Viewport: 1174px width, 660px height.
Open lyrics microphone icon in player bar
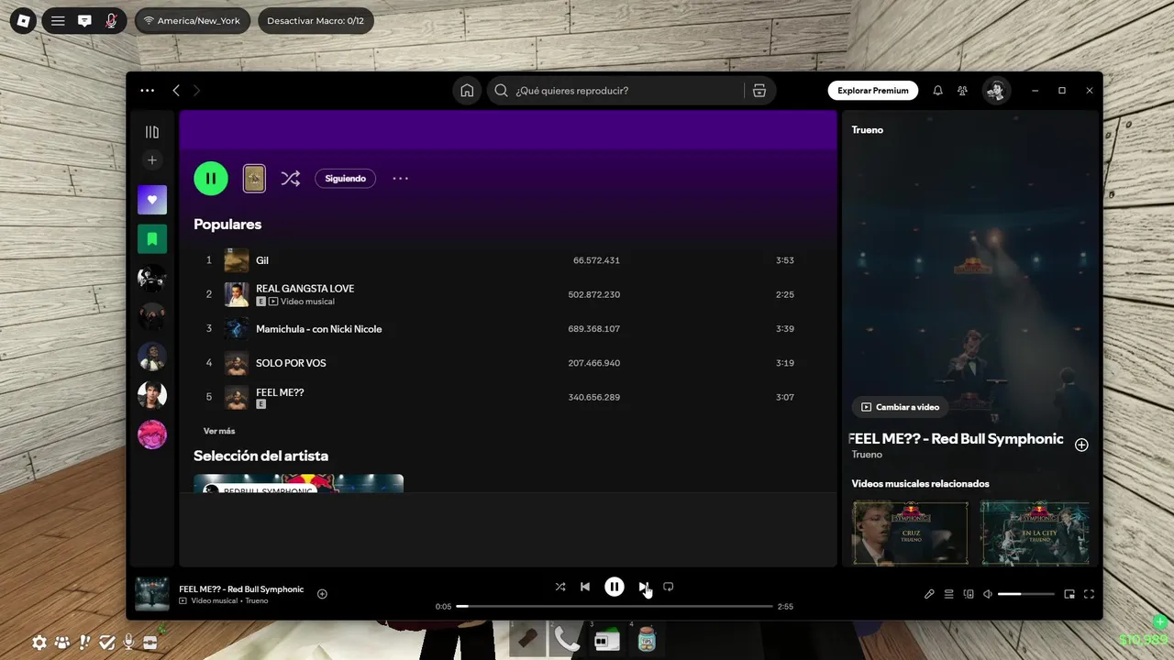click(929, 594)
